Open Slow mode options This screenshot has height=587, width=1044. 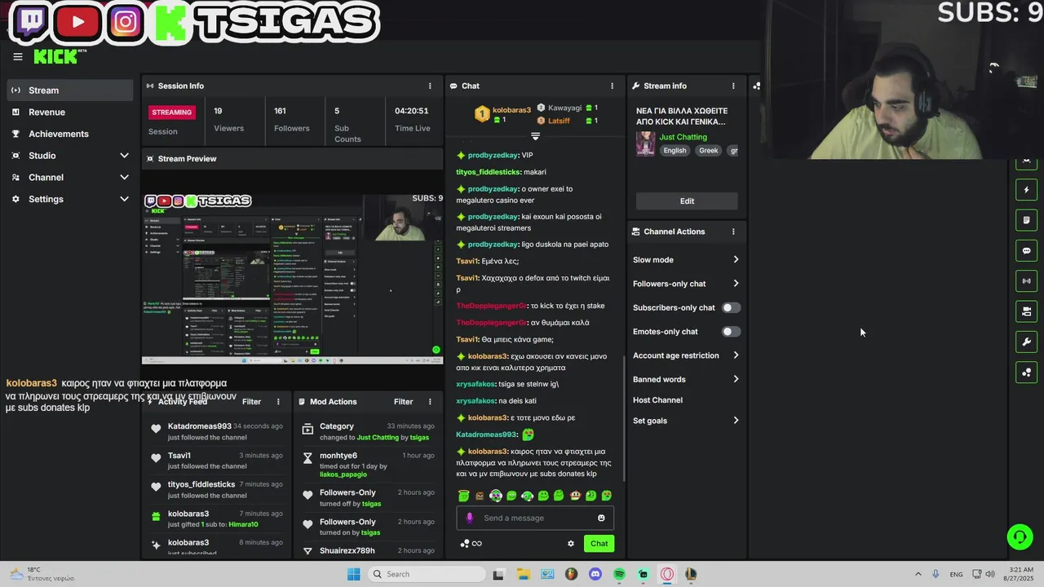pyautogui.click(x=686, y=260)
